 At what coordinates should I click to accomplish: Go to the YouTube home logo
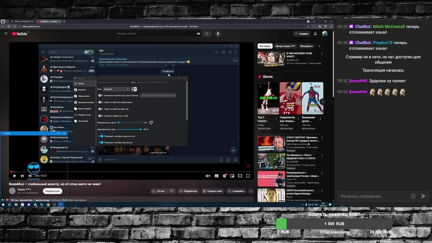pyautogui.click(x=19, y=34)
